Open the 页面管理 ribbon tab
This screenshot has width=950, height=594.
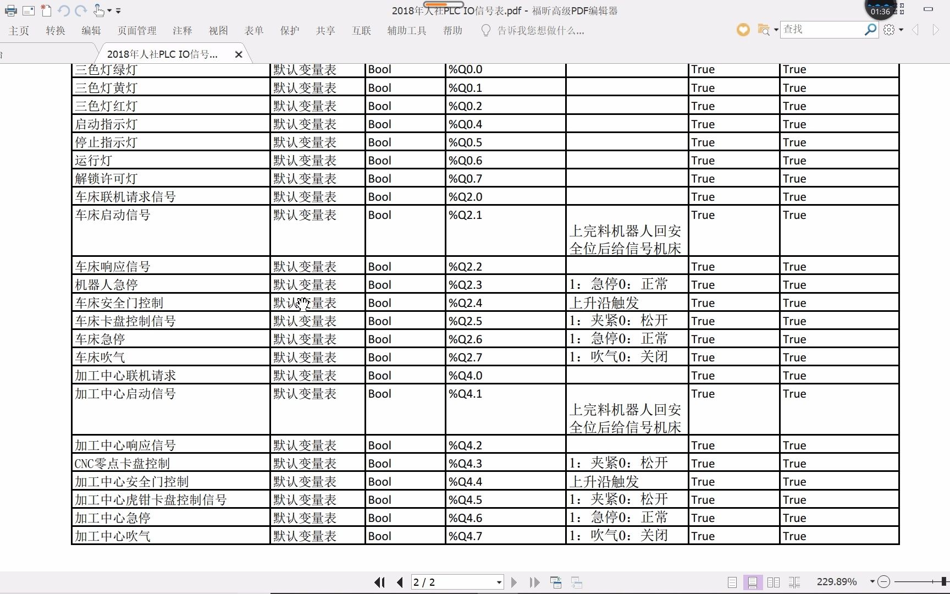(137, 31)
